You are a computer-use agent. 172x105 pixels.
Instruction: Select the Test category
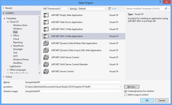pos(15,53)
